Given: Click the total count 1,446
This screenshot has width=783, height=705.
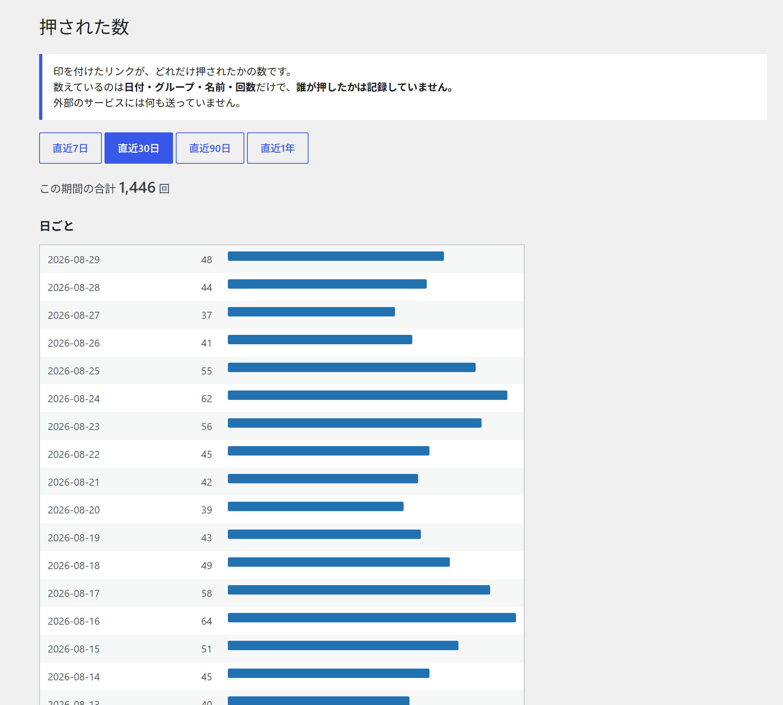Looking at the screenshot, I should 137,188.
